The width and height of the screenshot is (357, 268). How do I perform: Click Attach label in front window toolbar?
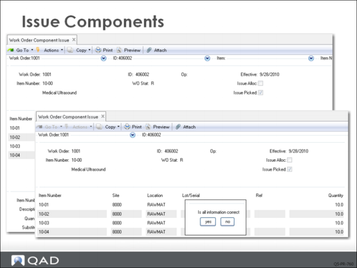coord(189,127)
